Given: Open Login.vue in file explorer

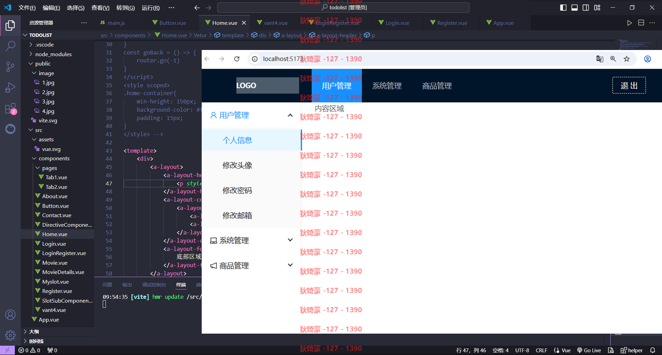Looking at the screenshot, I should coord(54,244).
